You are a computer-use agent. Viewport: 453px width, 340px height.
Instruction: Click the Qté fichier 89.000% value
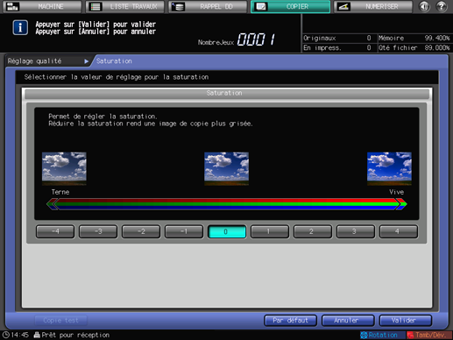pyautogui.click(x=437, y=47)
